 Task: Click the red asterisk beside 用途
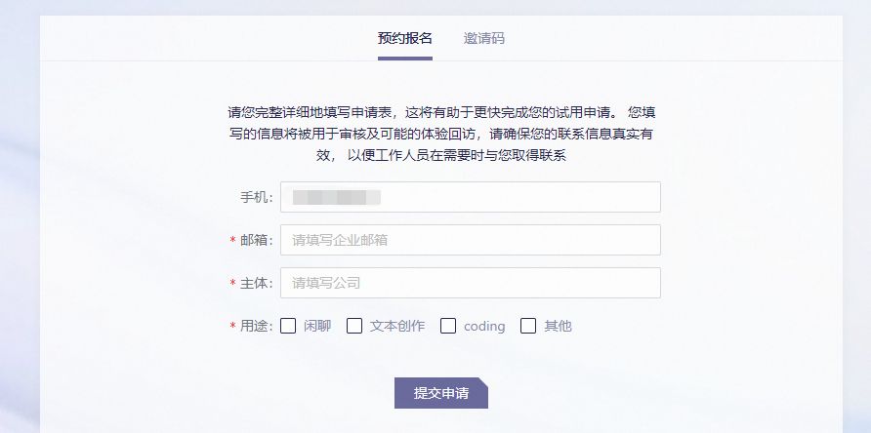click(x=233, y=327)
